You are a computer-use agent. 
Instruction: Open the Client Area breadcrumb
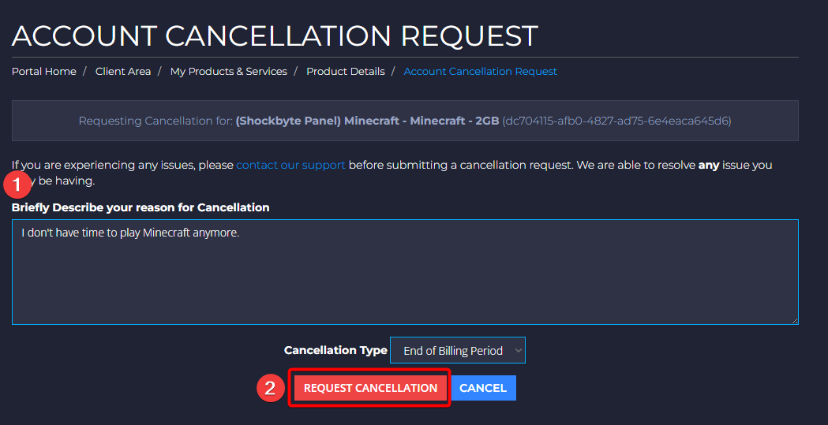tap(123, 71)
